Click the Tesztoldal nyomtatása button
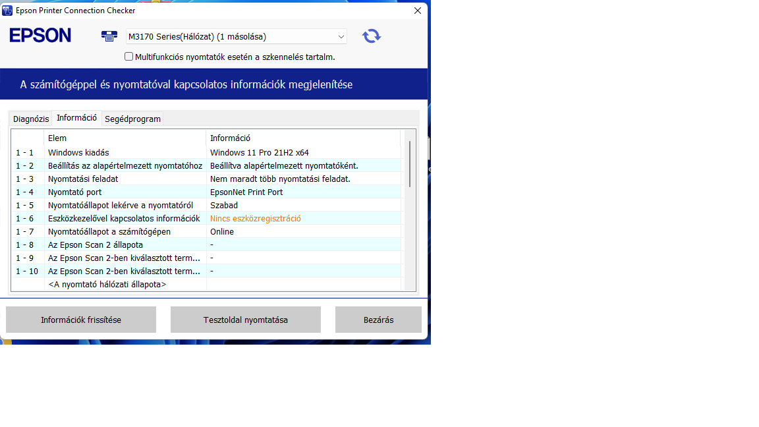The width and height of the screenshot is (759, 427). [245, 320]
